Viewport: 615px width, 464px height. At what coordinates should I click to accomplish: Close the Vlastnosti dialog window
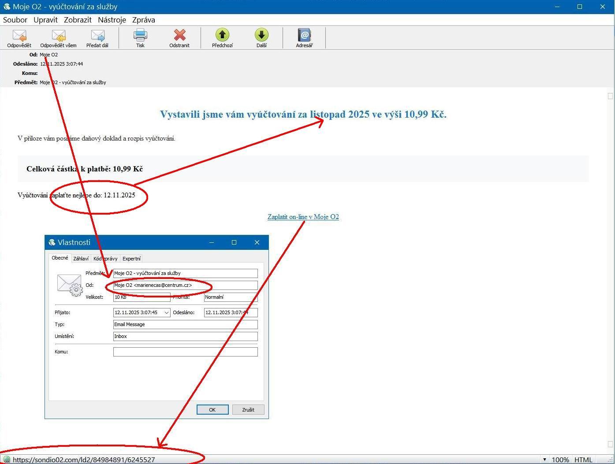[257, 242]
